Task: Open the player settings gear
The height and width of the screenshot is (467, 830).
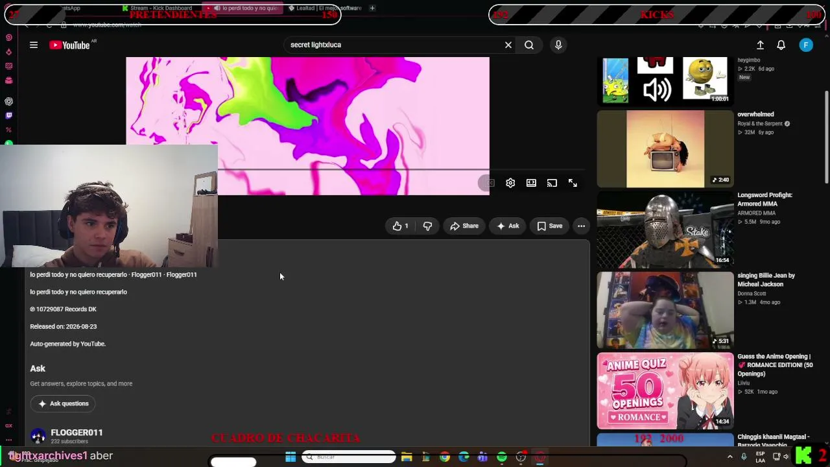Action: tap(510, 183)
